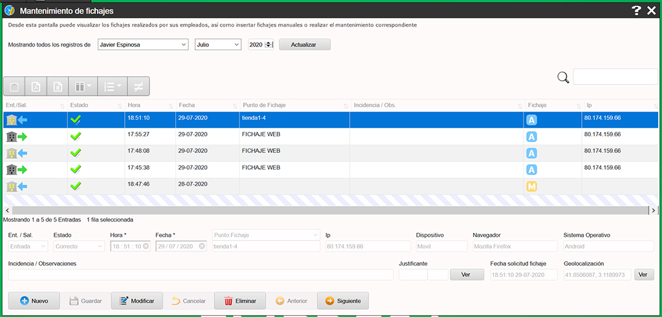
Task: Export the table to Excel
Action: click(x=58, y=87)
